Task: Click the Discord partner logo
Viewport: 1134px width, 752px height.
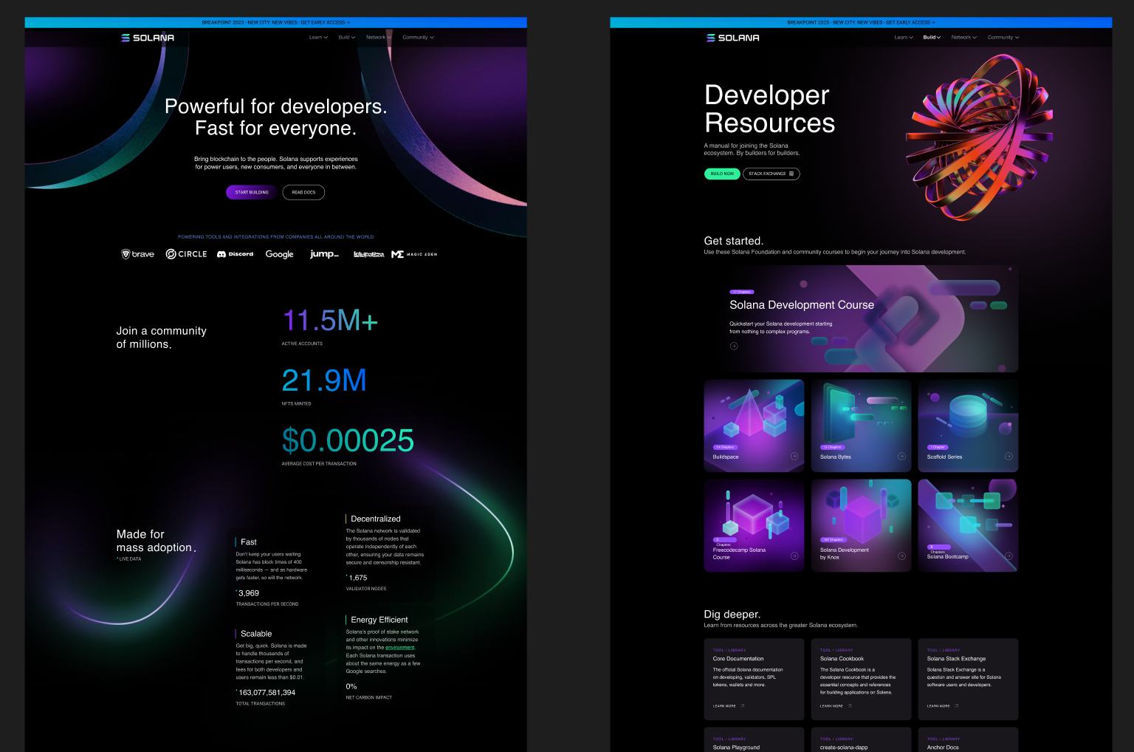Action: click(235, 254)
